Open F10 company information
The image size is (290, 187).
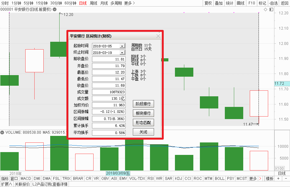tap(251, 3)
